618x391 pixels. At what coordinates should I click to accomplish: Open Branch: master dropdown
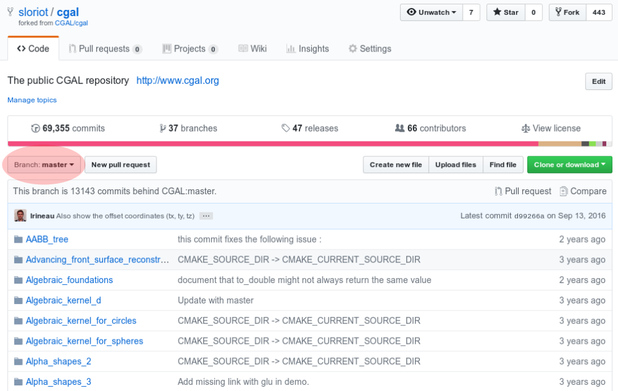(x=43, y=164)
